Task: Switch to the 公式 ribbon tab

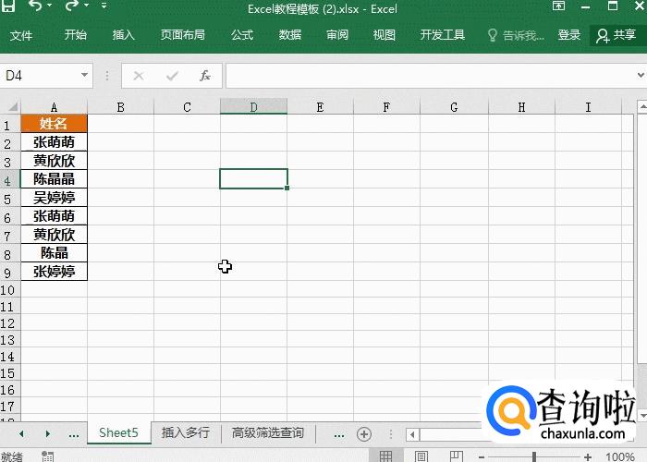Action: [242, 35]
